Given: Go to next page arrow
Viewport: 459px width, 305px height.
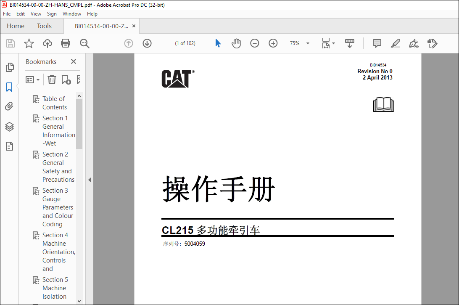Looking at the screenshot, I should pos(147,43).
